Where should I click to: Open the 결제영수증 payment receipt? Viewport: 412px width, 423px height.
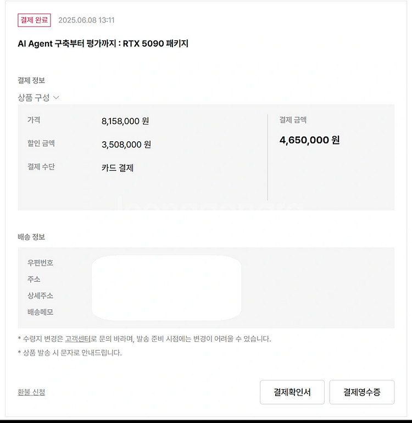pos(362,392)
